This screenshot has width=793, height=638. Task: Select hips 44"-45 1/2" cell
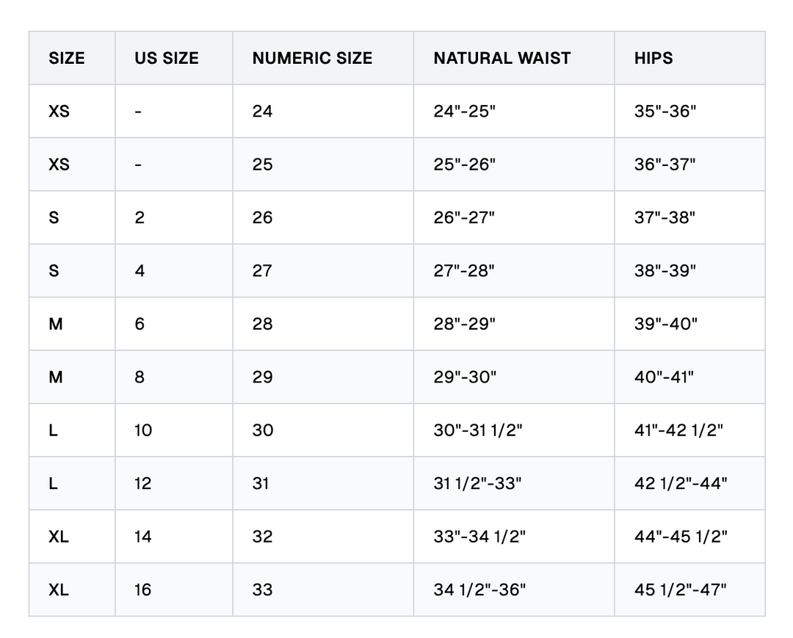[x=681, y=537]
